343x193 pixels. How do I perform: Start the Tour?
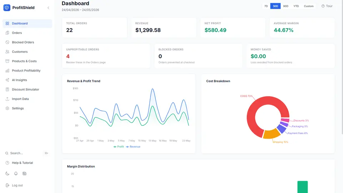tap(327, 6)
